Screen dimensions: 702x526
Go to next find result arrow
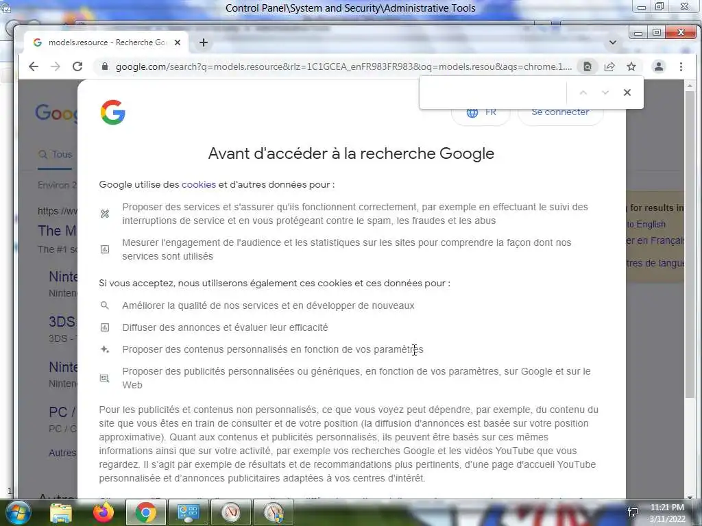click(605, 92)
